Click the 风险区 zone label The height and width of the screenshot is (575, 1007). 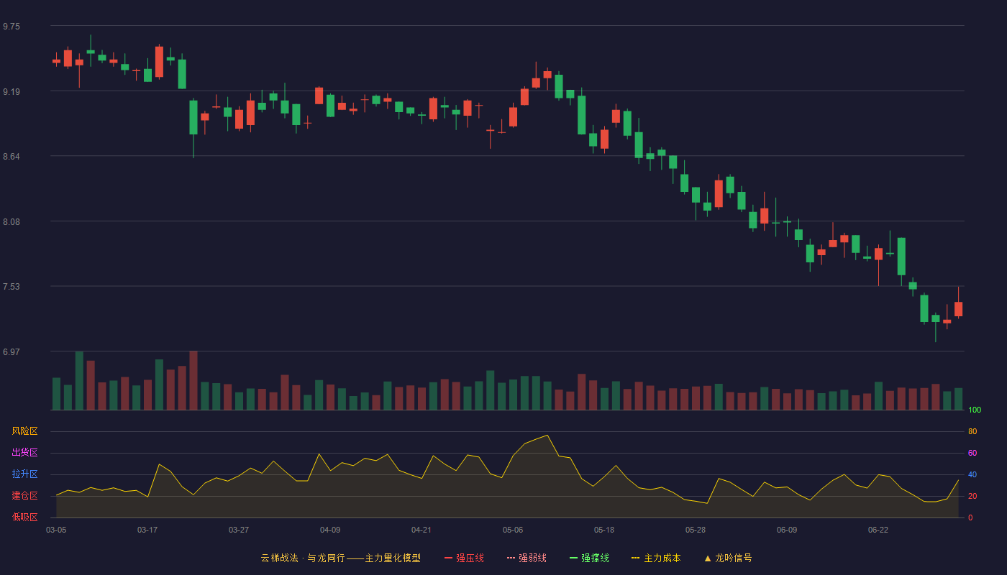[x=24, y=431]
